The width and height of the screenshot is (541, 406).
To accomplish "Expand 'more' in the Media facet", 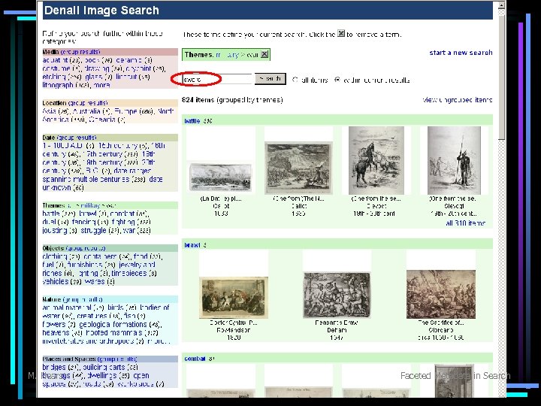I will coord(101,85).
